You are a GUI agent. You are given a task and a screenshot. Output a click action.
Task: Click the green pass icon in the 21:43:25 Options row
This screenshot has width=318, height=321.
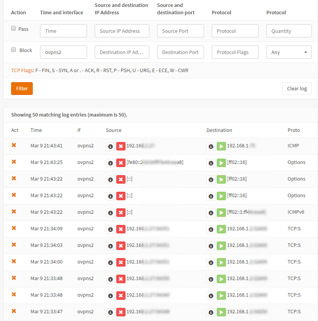point(221,163)
